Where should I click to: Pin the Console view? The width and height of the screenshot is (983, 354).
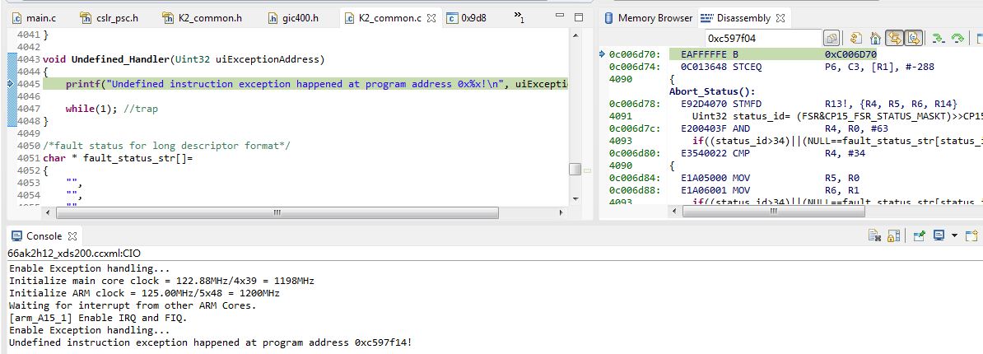point(920,235)
